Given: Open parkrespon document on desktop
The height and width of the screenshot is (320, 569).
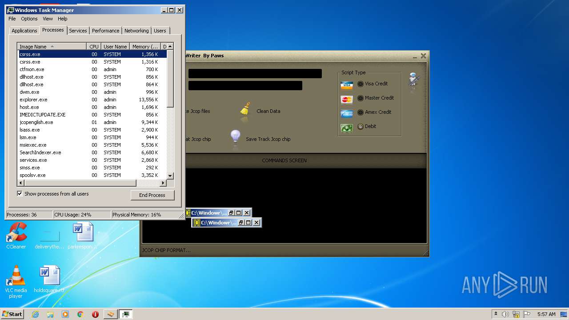Looking at the screenshot, I should (x=83, y=236).
